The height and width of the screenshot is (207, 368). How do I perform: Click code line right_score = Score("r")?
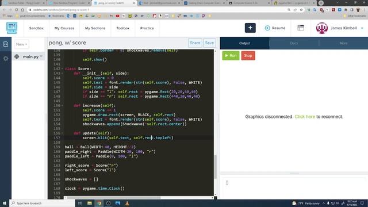[x=91, y=166]
